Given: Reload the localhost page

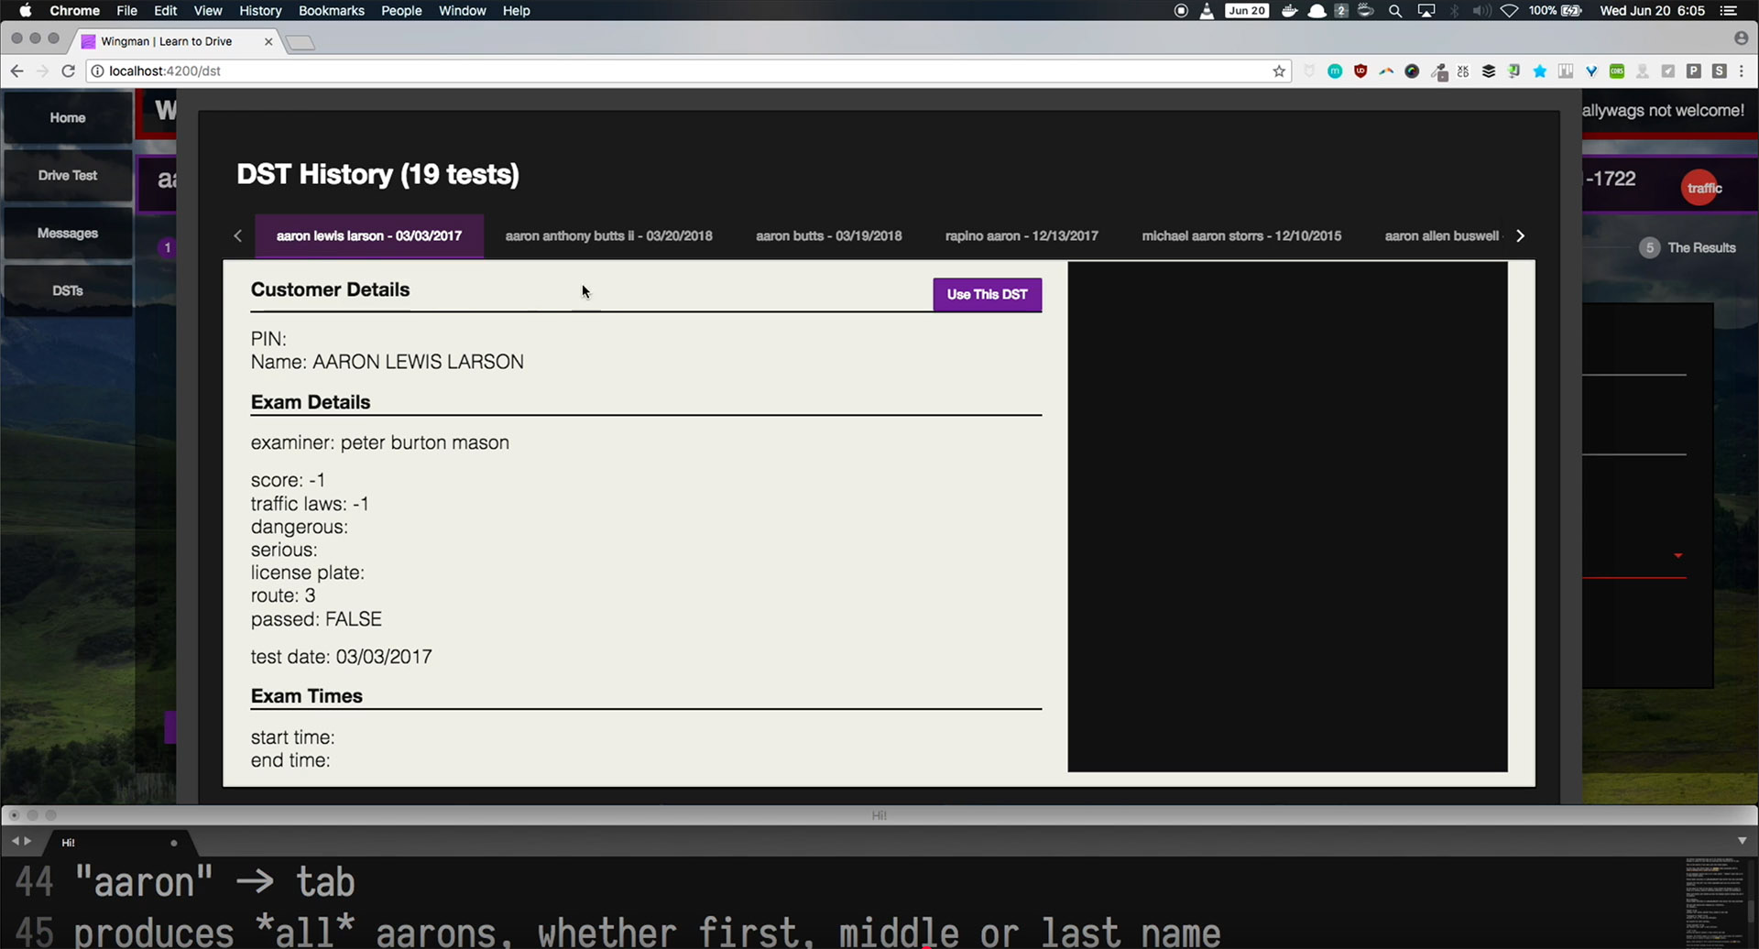Looking at the screenshot, I should tap(68, 71).
